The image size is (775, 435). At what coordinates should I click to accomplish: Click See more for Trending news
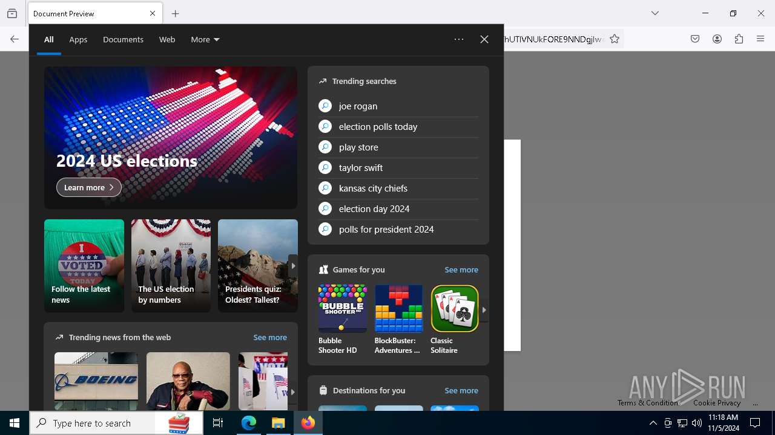[270, 337]
